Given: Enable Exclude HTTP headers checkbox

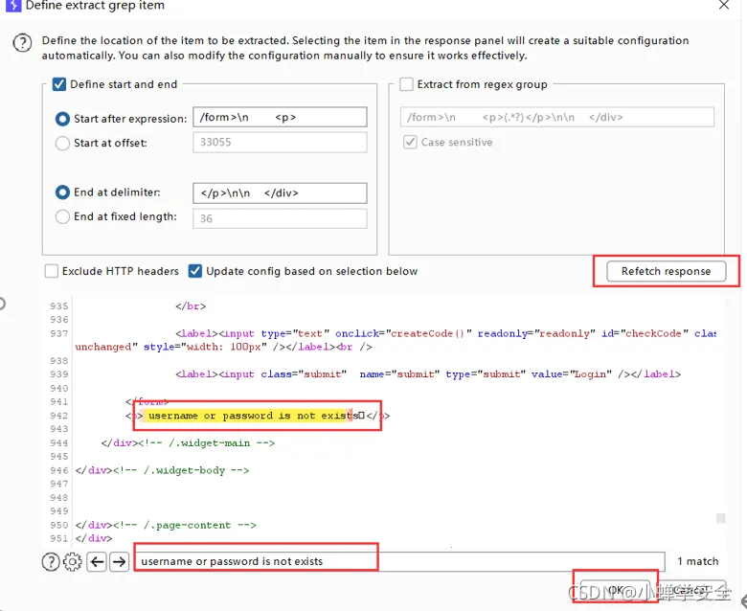Looking at the screenshot, I should point(51,271).
